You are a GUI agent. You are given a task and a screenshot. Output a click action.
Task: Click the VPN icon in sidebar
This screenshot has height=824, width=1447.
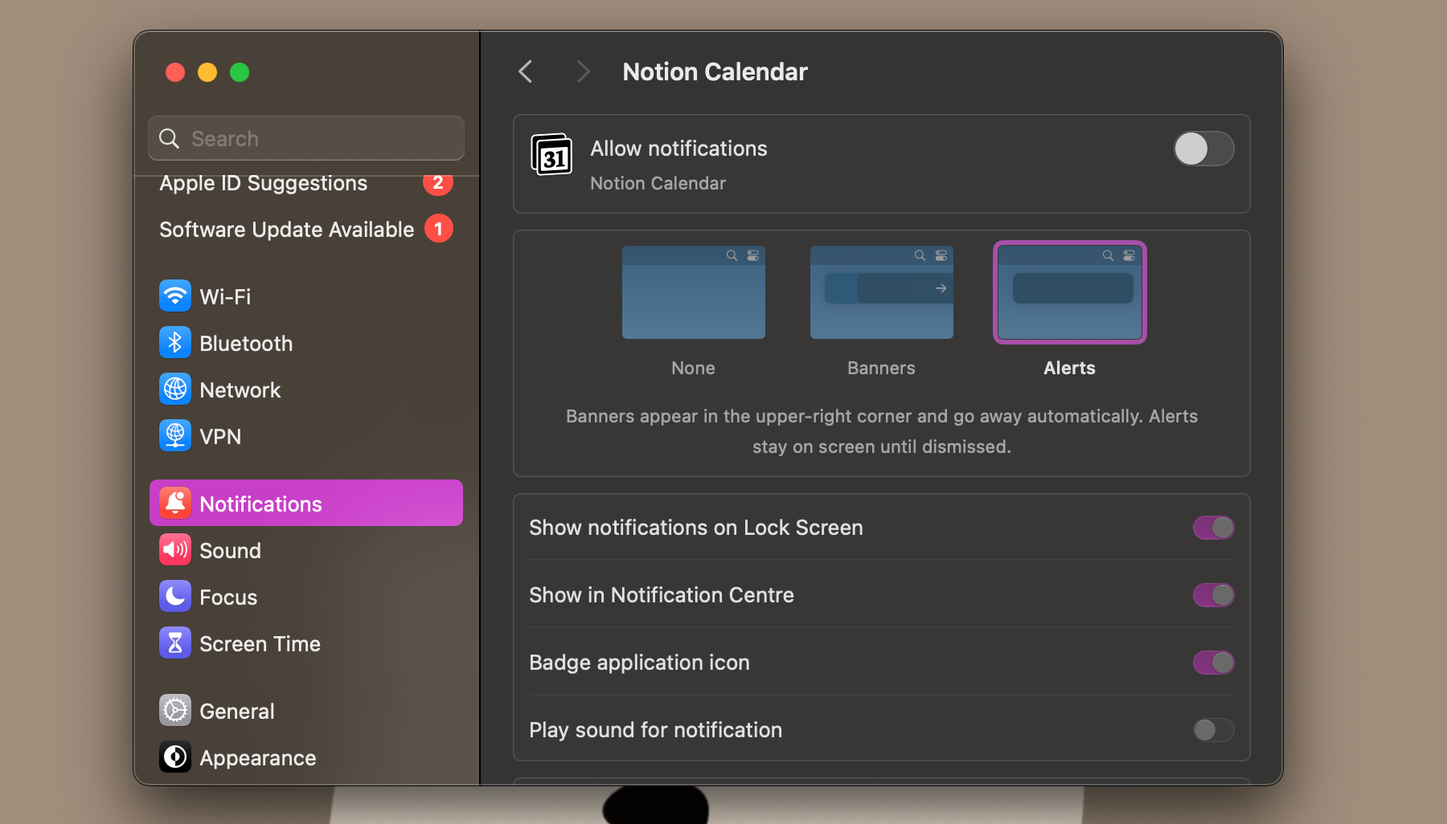tap(175, 436)
